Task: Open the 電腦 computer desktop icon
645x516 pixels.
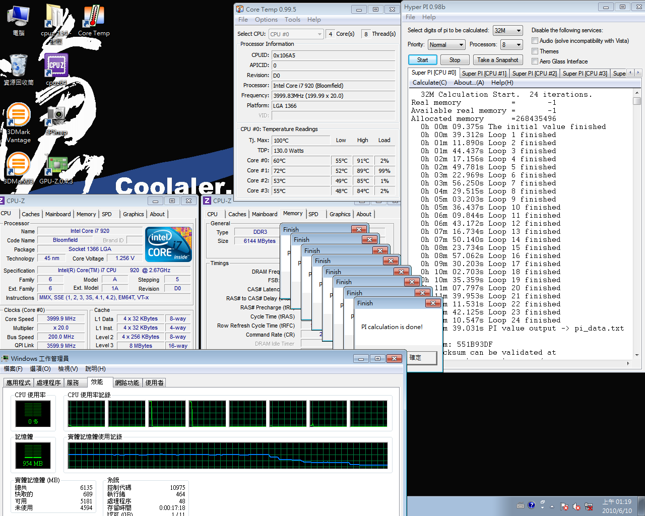Action: tap(18, 20)
